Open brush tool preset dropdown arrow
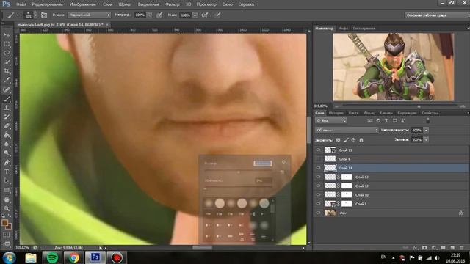 click(18, 15)
